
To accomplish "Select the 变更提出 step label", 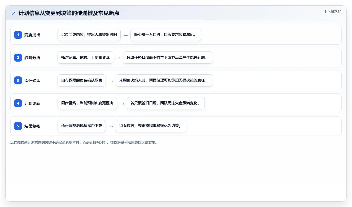I will tap(32, 35).
